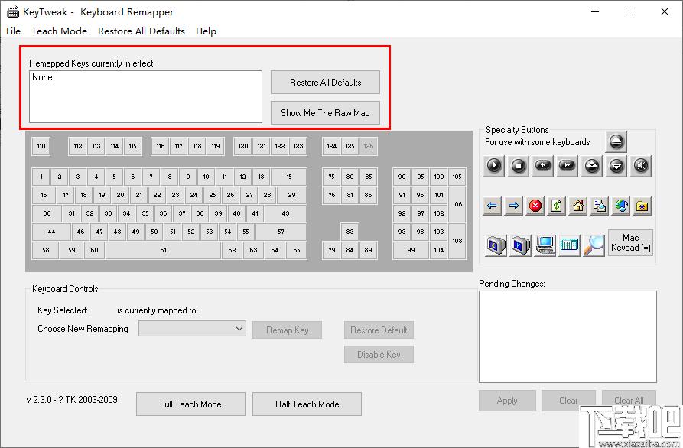
Task: Click Show Me The Raw Map
Action: tap(325, 112)
